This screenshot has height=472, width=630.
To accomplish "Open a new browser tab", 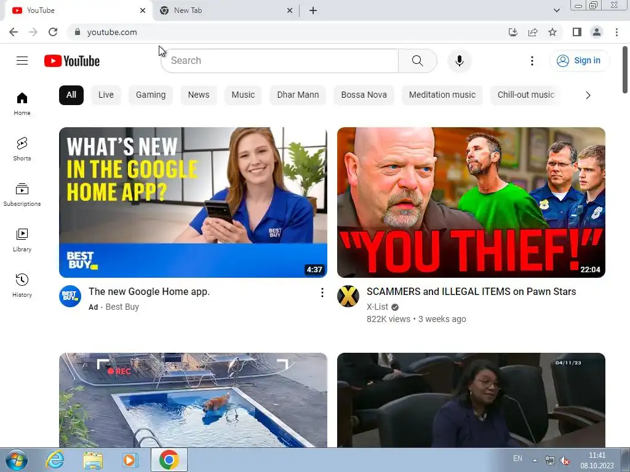I will [x=313, y=10].
